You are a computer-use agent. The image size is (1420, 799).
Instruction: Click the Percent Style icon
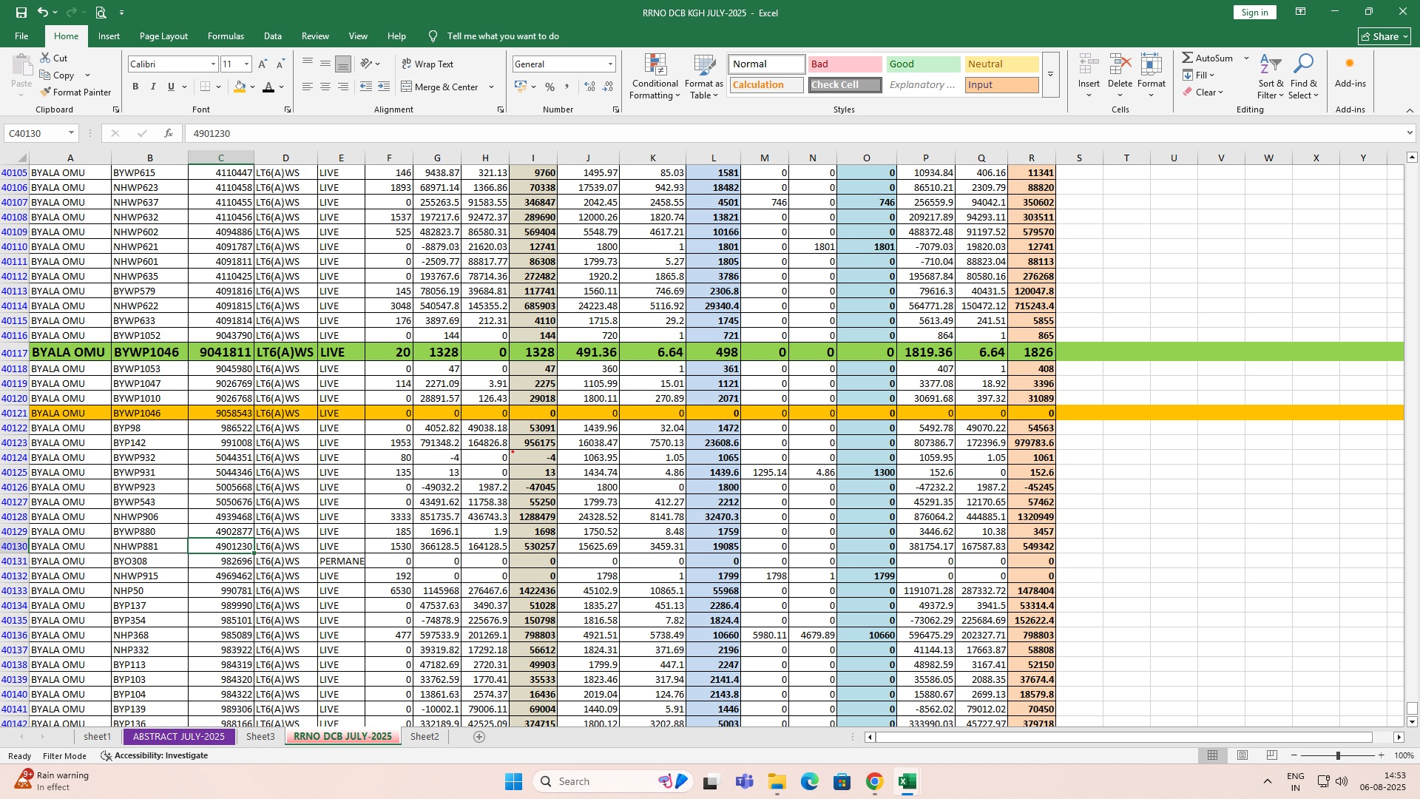[x=550, y=87]
